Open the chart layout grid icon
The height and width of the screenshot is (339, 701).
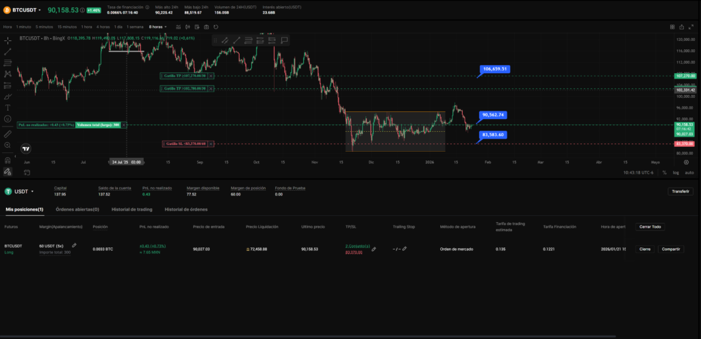pyautogui.click(x=672, y=27)
